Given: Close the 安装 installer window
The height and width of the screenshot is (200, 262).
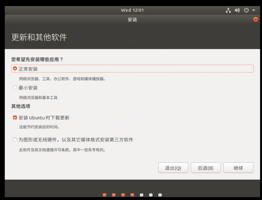Looking at the screenshot, I should (256, 20).
